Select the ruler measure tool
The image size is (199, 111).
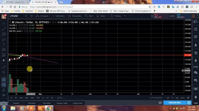pyautogui.click(x=4, y=67)
